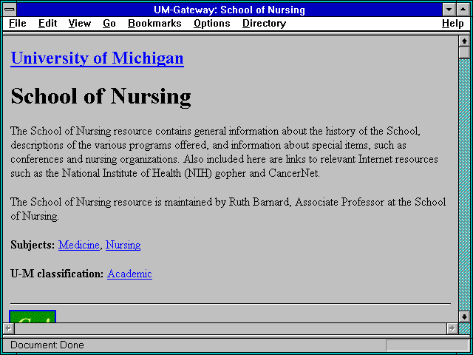This screenshot has height=355, width=473.
Task: Open the Help menu
Action: (x=453, y=24)
